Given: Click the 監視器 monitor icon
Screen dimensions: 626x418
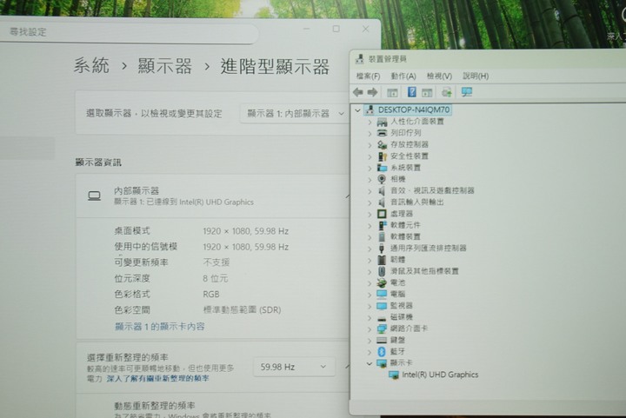Looking at the screenshot, I should (x=382, y=306).
